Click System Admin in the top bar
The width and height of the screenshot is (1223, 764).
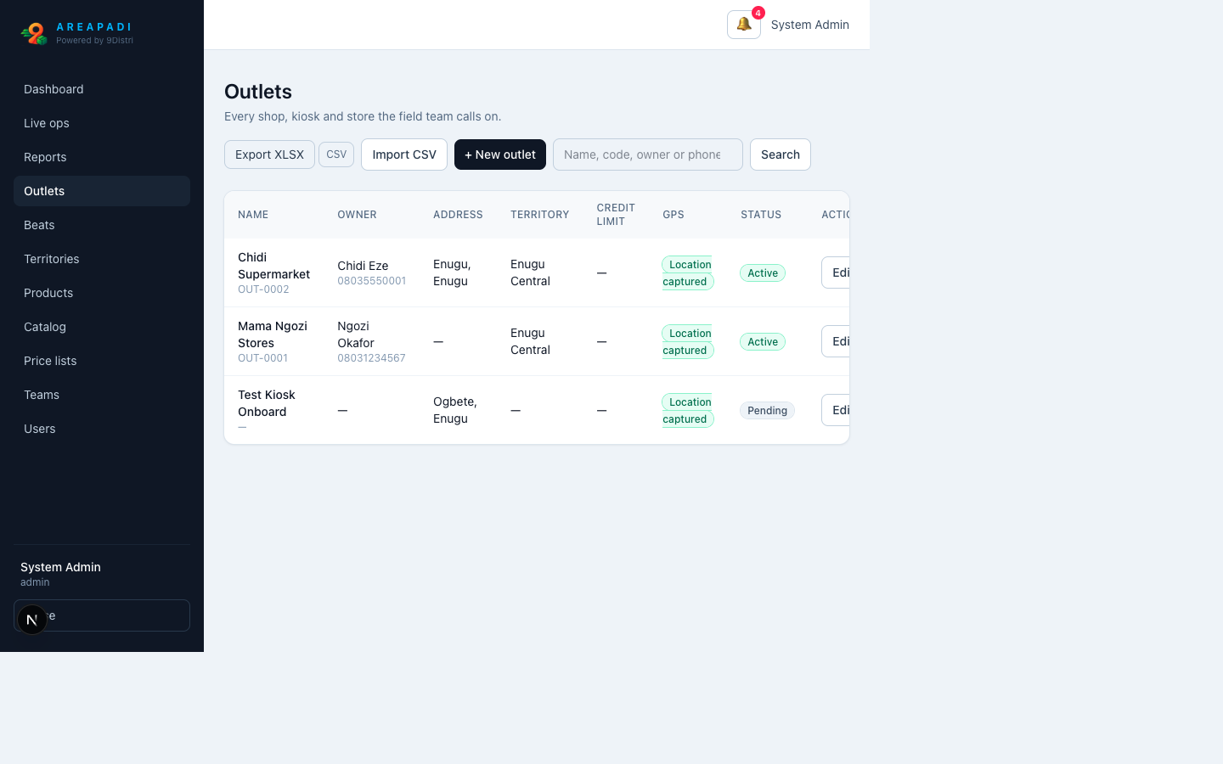(x=810, y=25)
